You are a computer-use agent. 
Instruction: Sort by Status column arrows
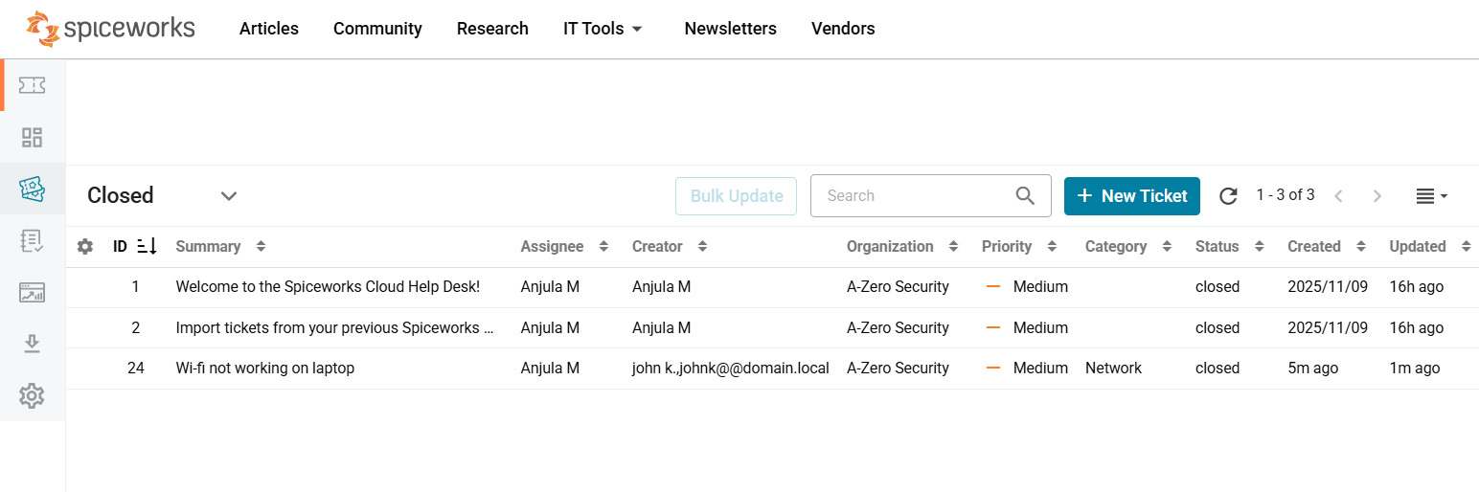[x=1259, y=247]
